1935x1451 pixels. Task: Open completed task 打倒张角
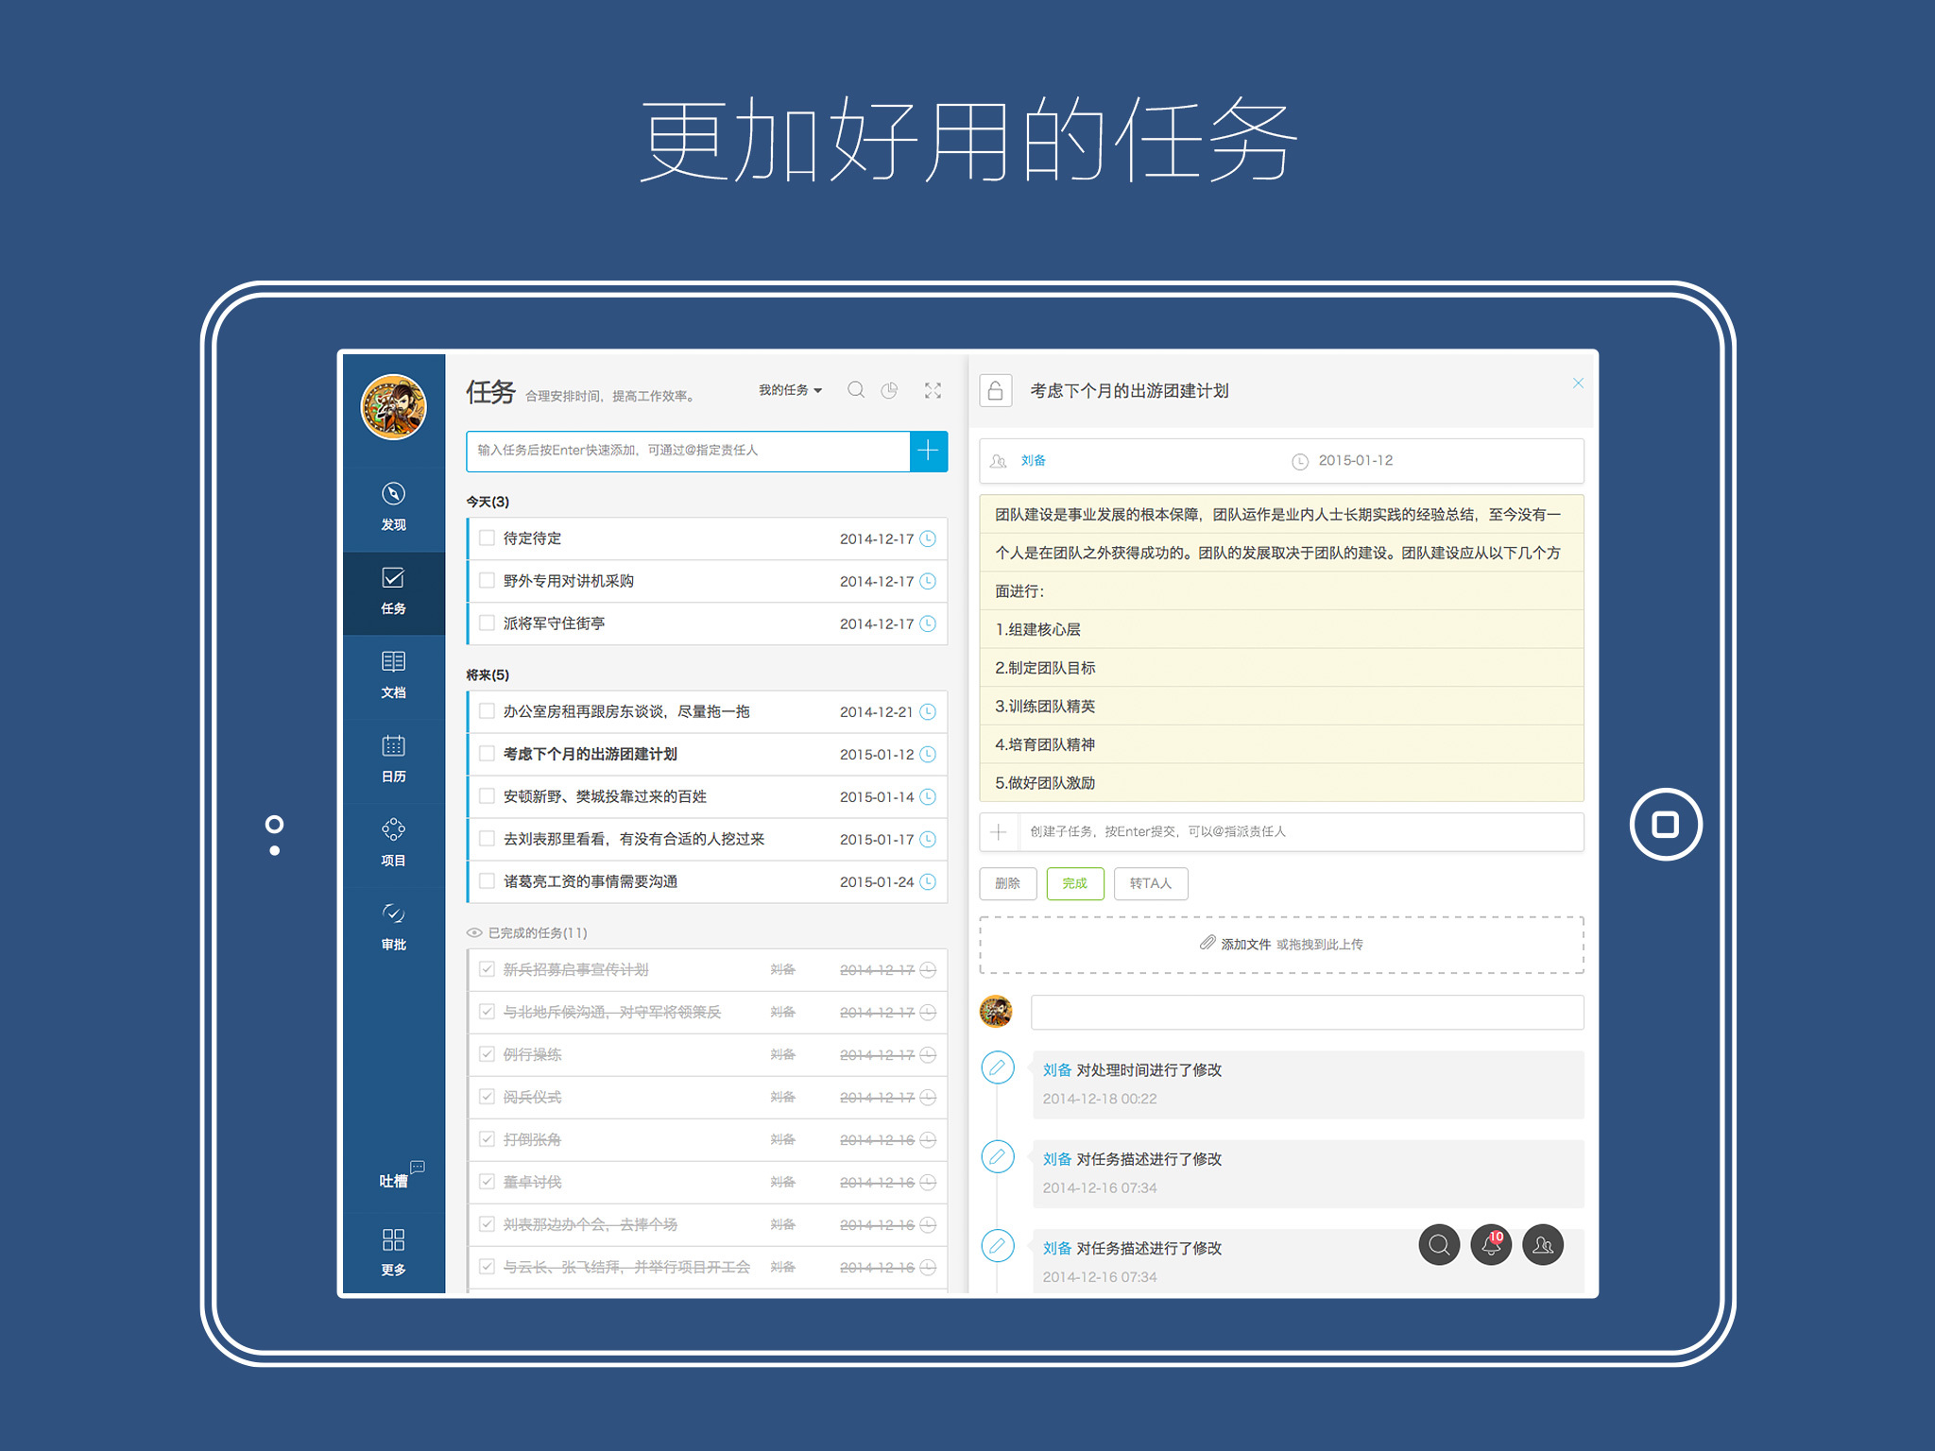[532, 1139]
